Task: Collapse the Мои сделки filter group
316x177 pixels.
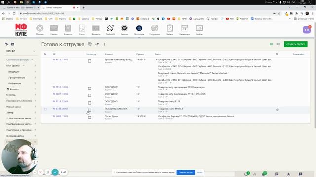Action: pos(23,65)
